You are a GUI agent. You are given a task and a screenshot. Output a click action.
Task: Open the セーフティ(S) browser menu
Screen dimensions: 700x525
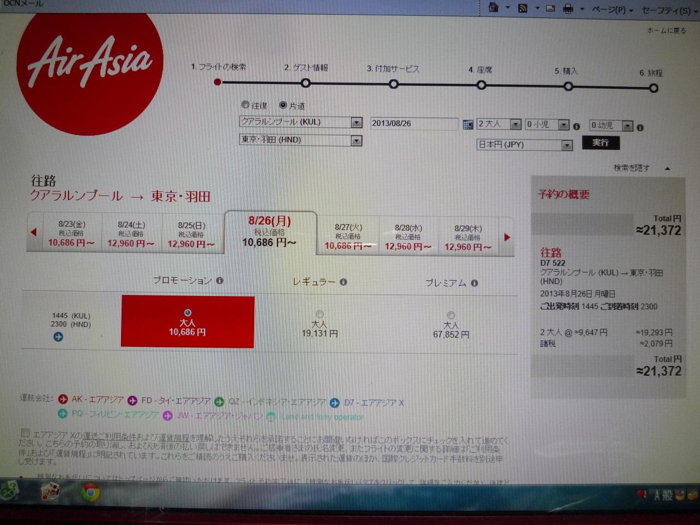pyautogui.click(x=669, y=10)
